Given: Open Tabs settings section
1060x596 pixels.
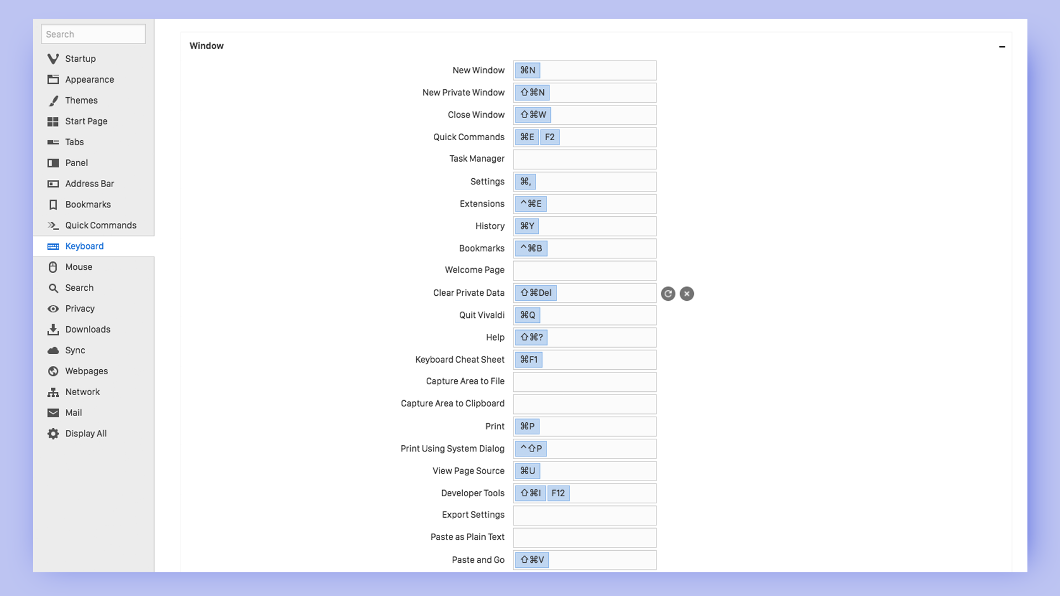Looking at the screenshot, I should click(x=75, y=142).
